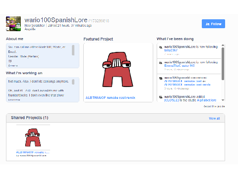Click the Report this profile link
The height and width of the screenshot is (178, 238).
tap(214, 106)
